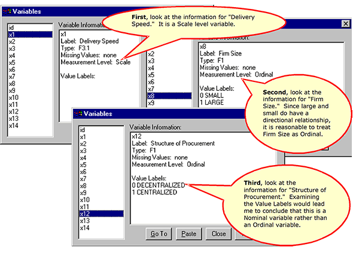Click the front Variables window app icon
This screenshot has width=359, height=253.
coord(78,113)
